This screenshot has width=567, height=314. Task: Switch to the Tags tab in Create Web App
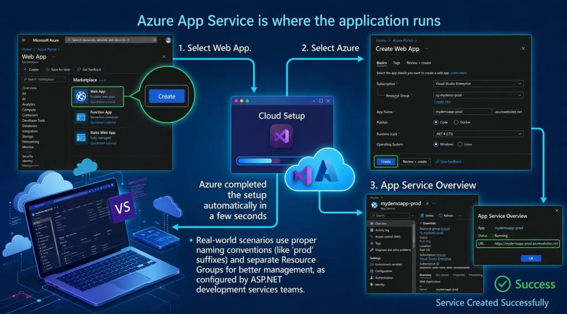tap(396, 63)
